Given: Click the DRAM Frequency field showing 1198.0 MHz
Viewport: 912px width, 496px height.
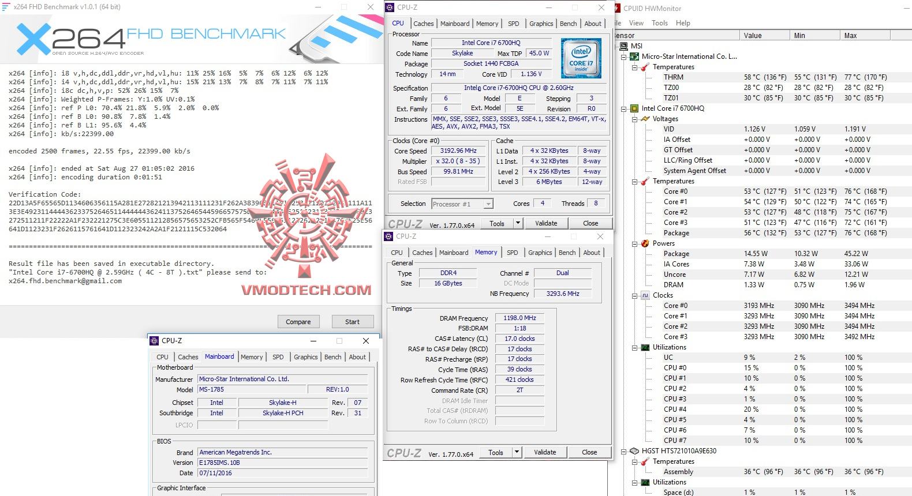Looking at the screenshot, I should pyautogui.click(x=519, y=318).
